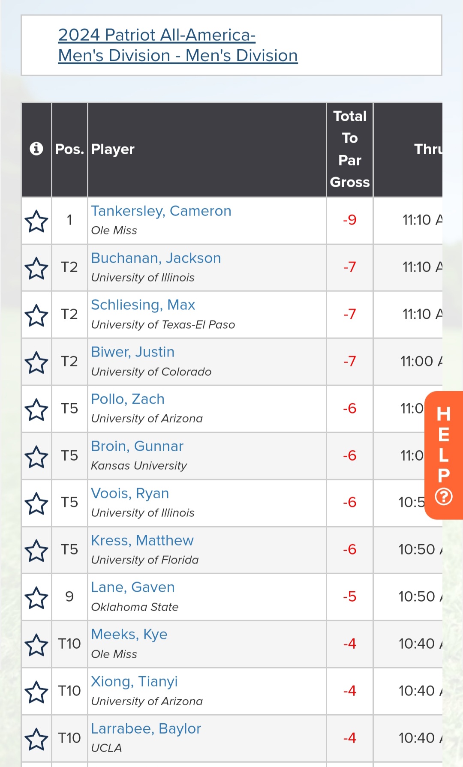Click the info icon in table header
463x767 pixels.
36,149
